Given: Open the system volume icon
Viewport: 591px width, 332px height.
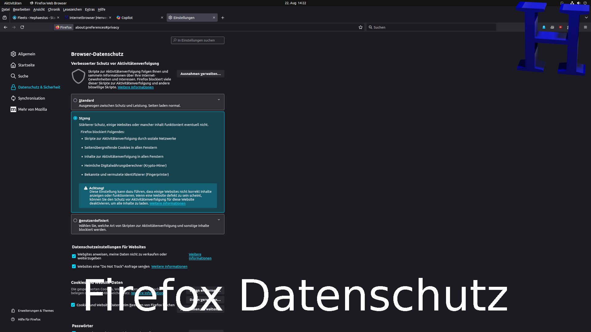Looking at the screenshot, I should pos(578,3).
